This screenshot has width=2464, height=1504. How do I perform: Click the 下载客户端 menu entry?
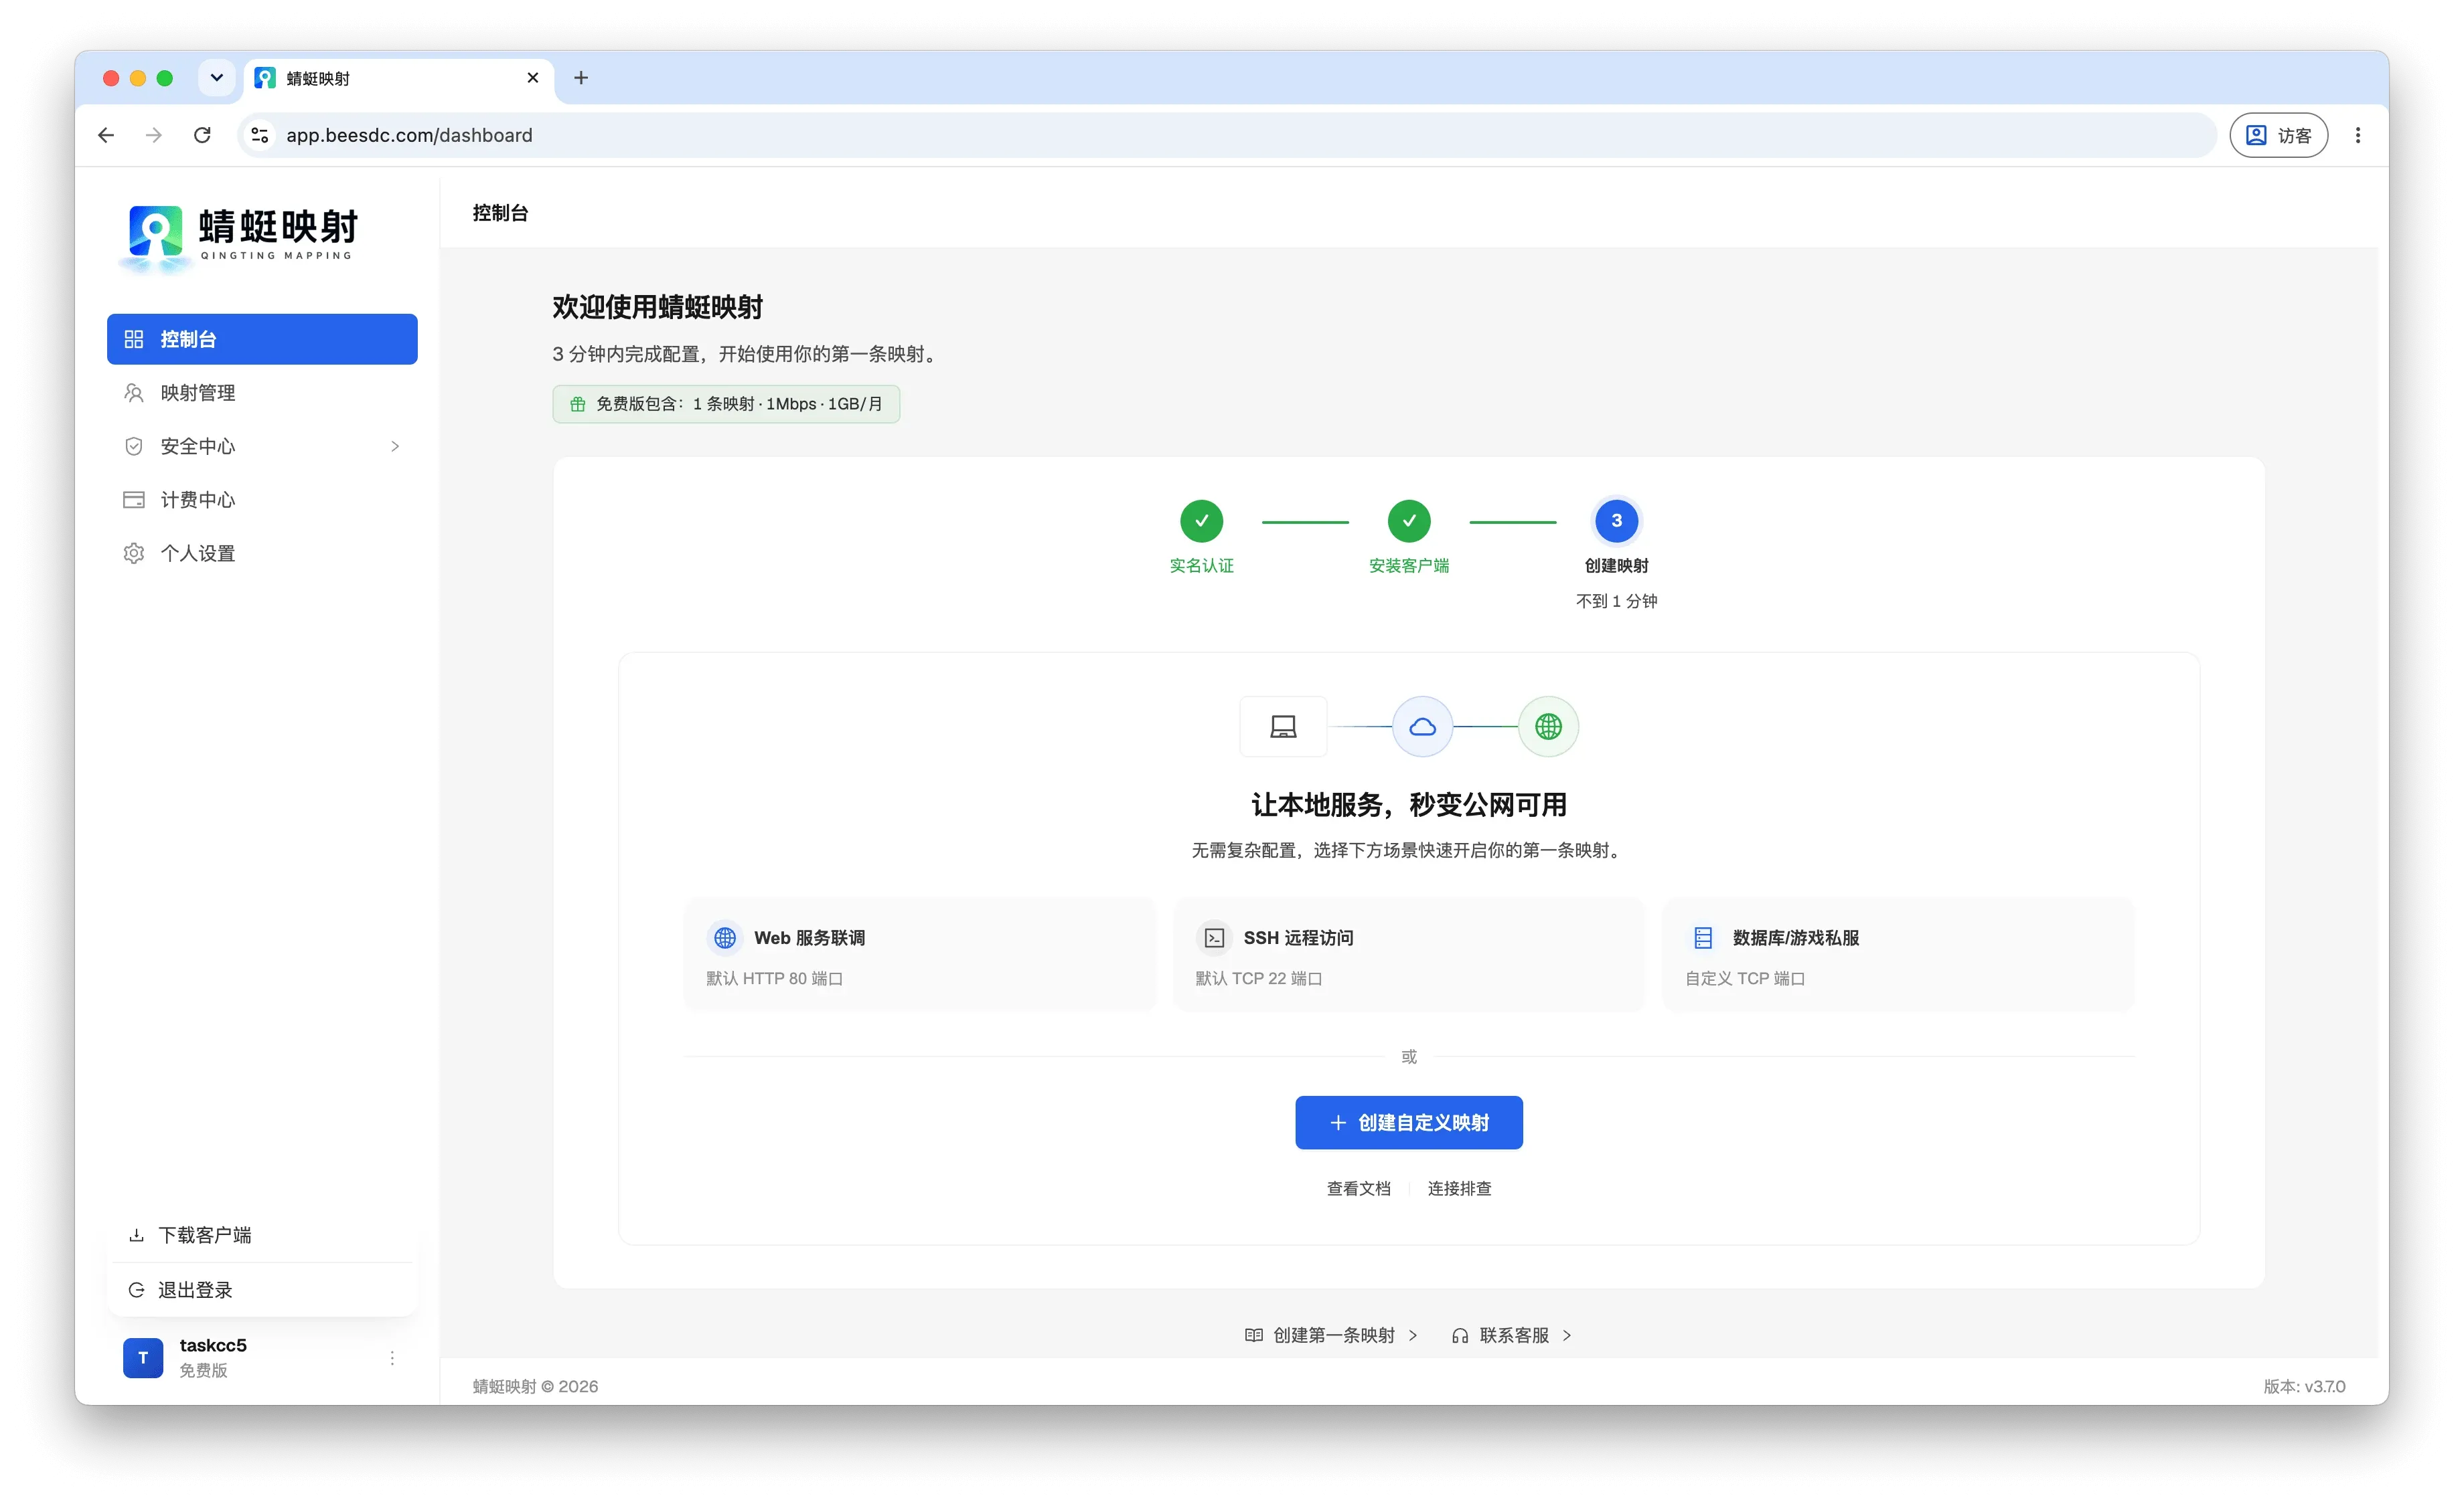[x=262, y=1235]
